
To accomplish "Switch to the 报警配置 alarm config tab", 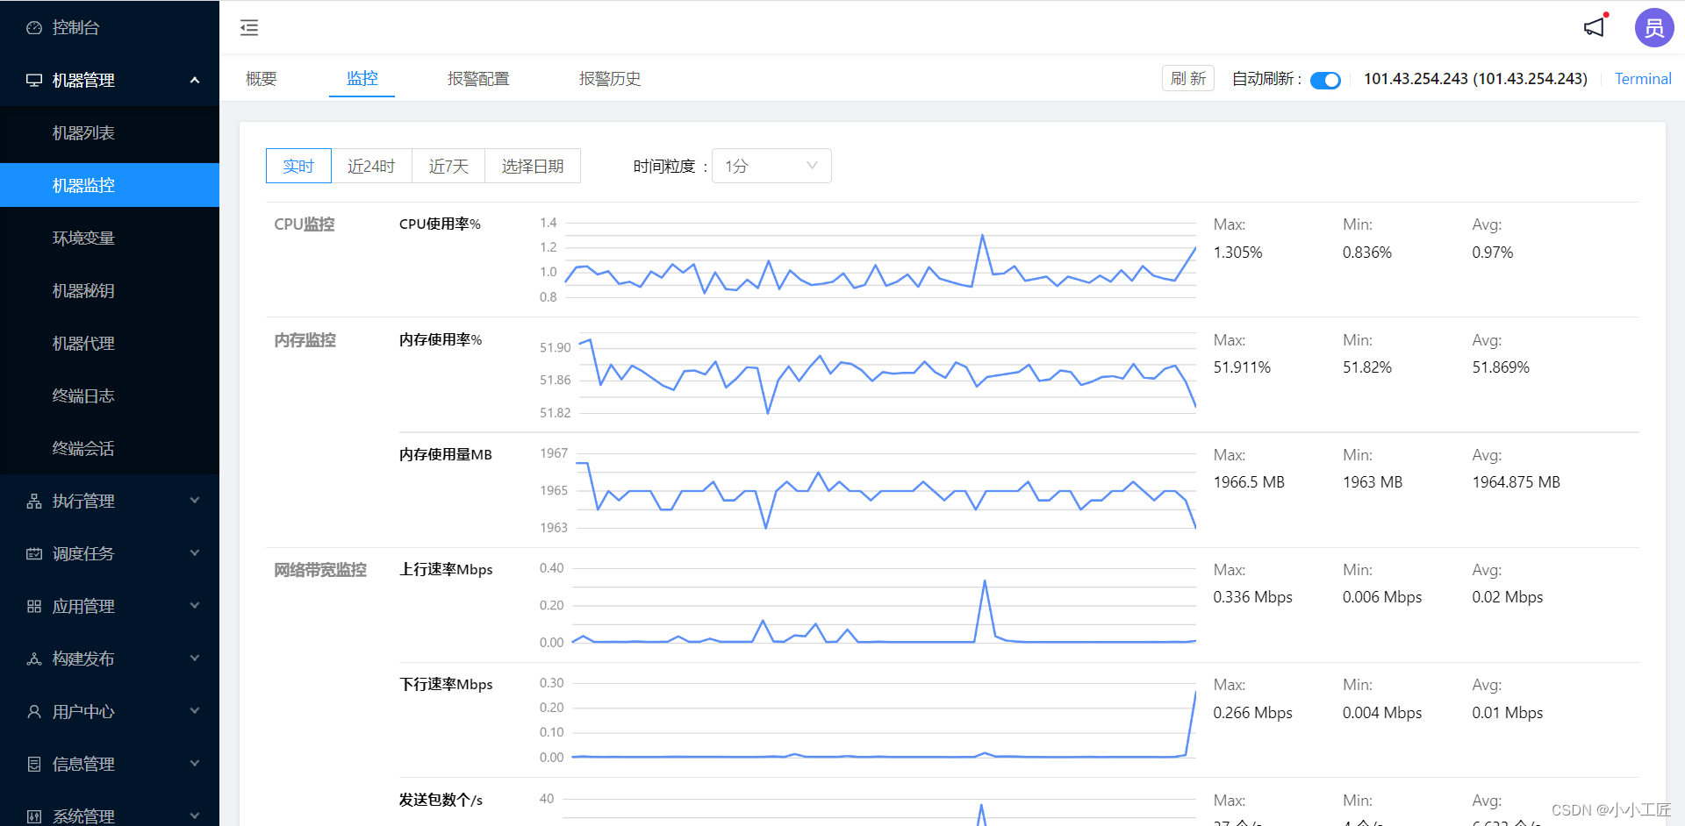I will [479, 78].
